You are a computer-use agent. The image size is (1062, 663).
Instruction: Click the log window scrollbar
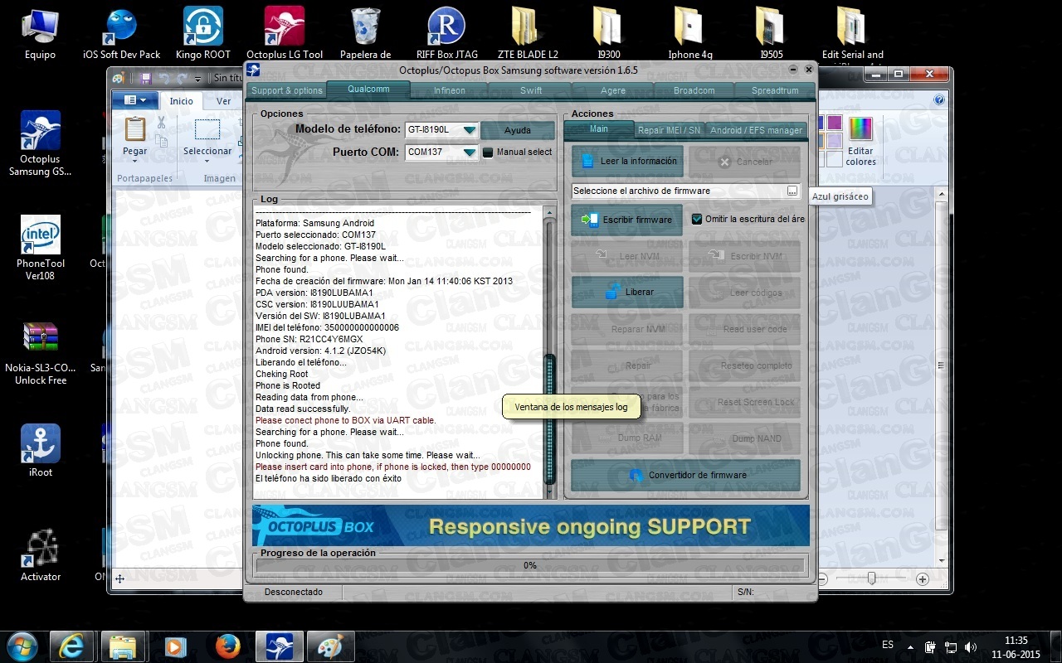point(549,352)
